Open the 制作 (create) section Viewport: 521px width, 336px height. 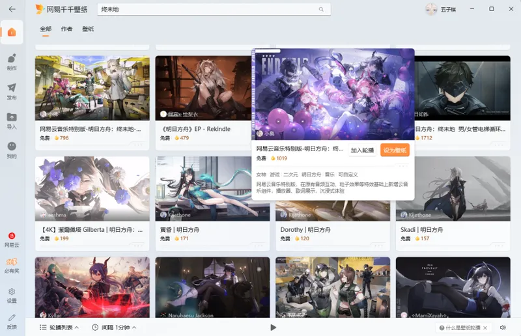pos(12,62)
